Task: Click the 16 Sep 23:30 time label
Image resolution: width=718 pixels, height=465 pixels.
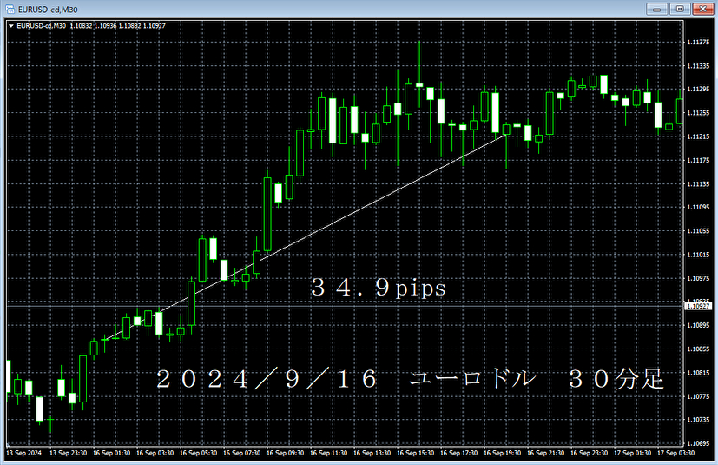Action: [x=589, y=453]
